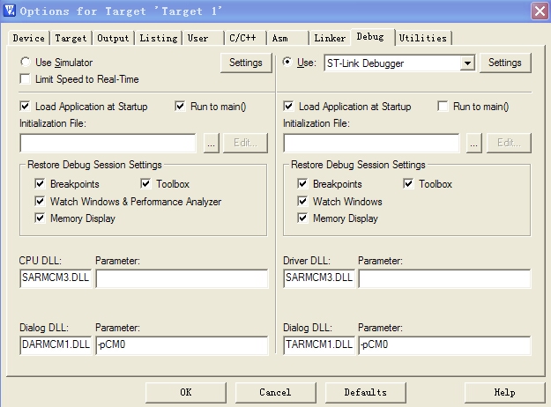This screenshot has height=407, width=551.
Task: Click simulator Initialization File field
Action: point(108,143)
